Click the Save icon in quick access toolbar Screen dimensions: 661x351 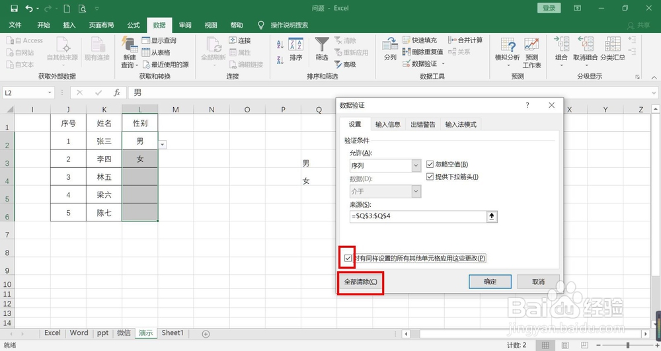point(14,8)
